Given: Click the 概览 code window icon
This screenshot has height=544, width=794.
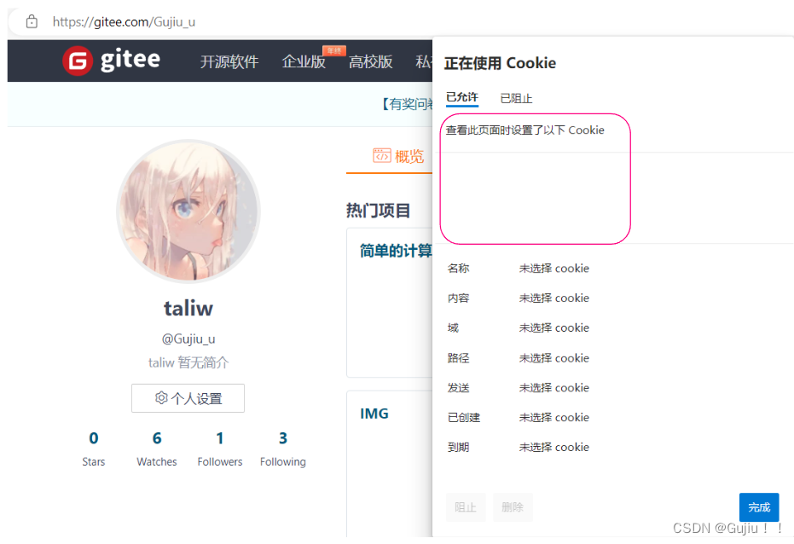Looking at the screenshot, I should pos(382,155).
